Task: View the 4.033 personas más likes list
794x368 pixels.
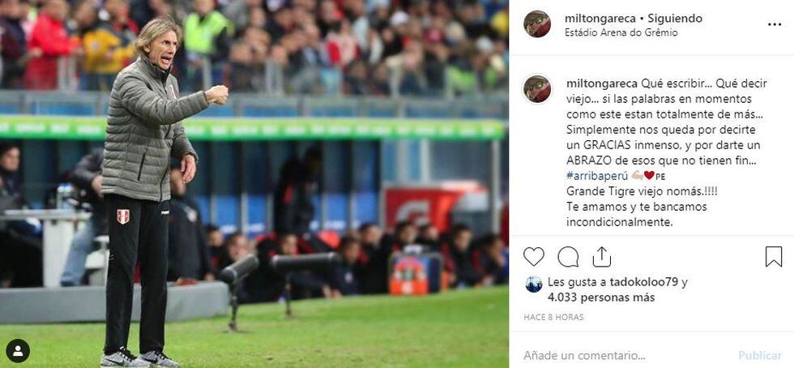Action: pyautogui.click(x=601, y=297)
